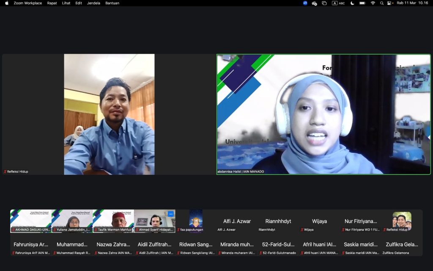Open Control Center from the menu bar
The height and width of the screenshot is (271, 433).
[390, 3]
